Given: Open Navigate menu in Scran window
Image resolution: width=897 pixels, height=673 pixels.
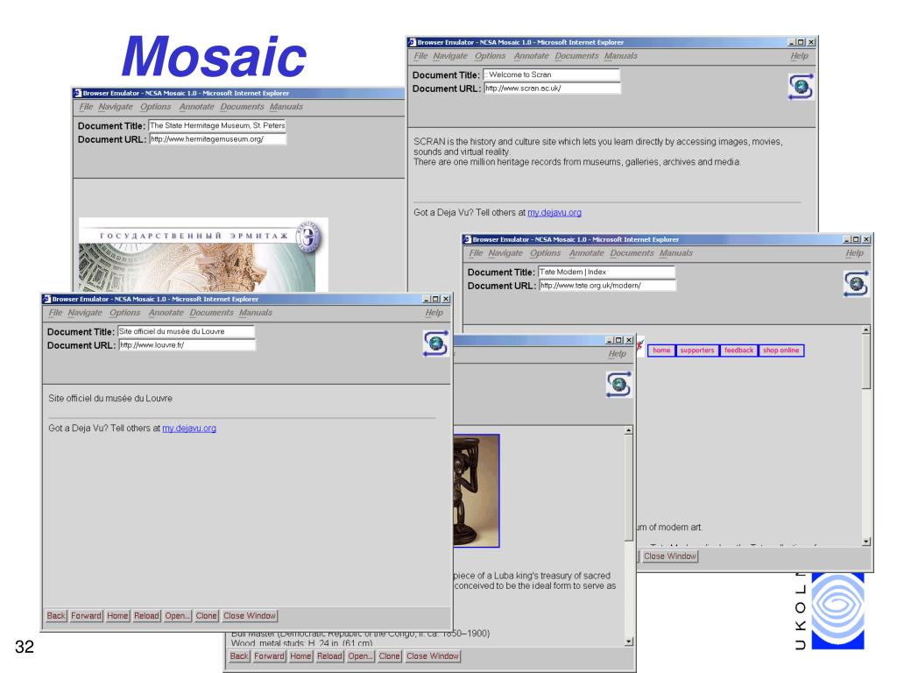Looking at the screenshot, I should [x=450, y=55].
